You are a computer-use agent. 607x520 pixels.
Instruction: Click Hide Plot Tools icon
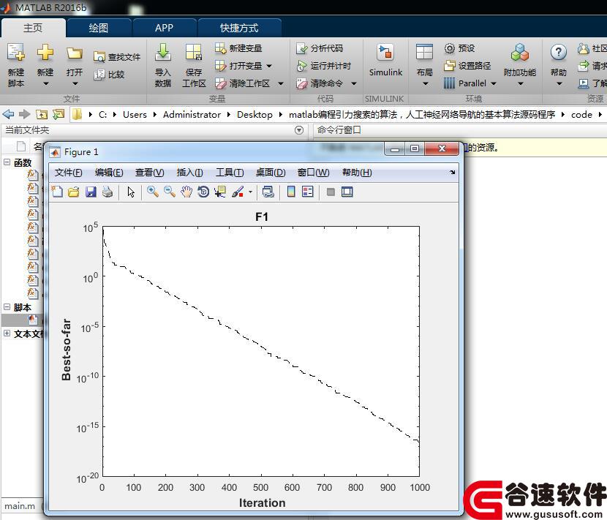click(331, 192)
